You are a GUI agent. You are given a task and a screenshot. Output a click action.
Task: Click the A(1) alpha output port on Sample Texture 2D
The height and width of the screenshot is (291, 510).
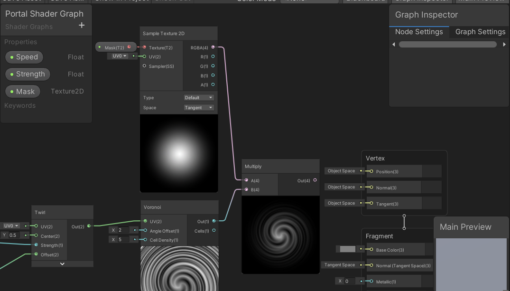point(213,85)
